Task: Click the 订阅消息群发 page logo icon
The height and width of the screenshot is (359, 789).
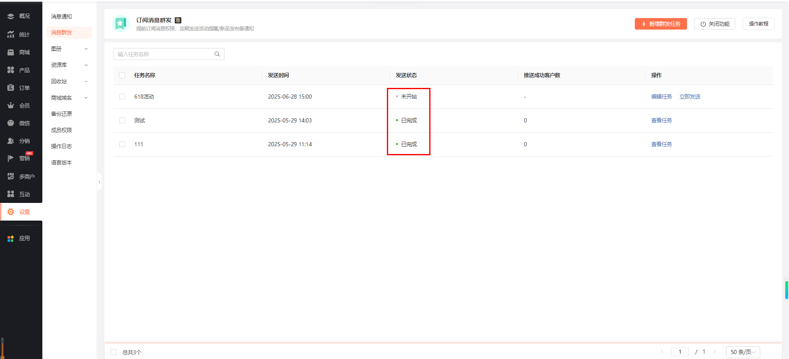Action: (x=120, y=24)
